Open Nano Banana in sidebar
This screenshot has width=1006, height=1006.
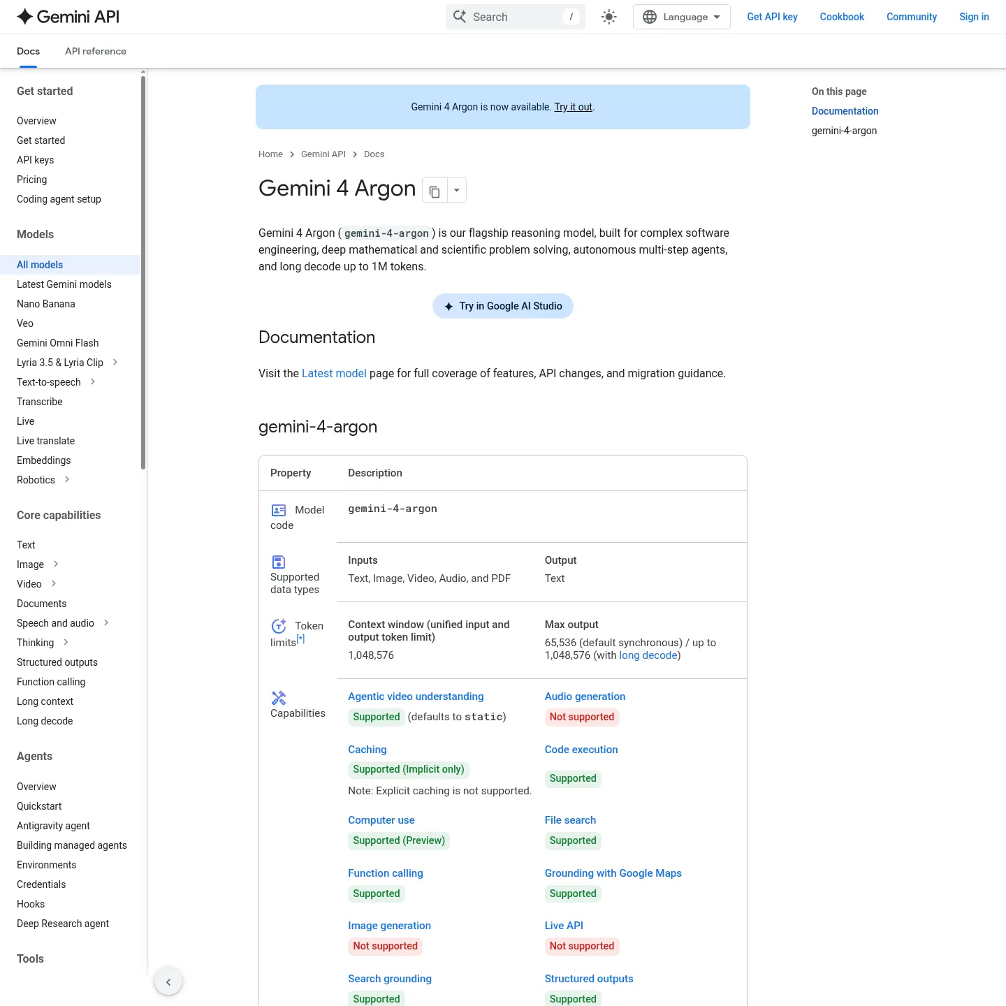[46, 304]
